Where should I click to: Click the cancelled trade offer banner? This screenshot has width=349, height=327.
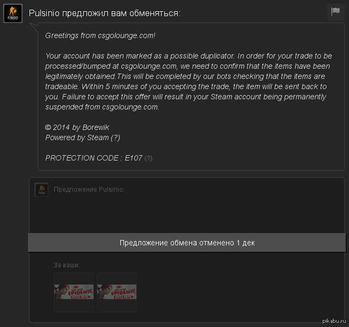point(187,243)
